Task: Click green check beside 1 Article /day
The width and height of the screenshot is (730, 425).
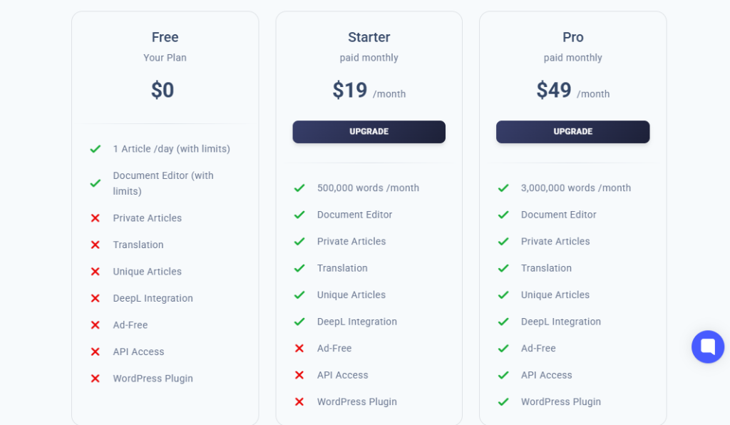Action: tap(95, 149)
